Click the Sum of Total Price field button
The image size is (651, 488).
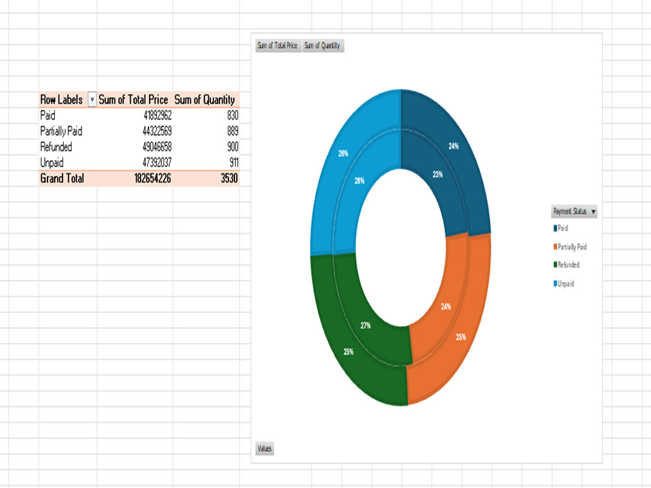tap(278, 46)
